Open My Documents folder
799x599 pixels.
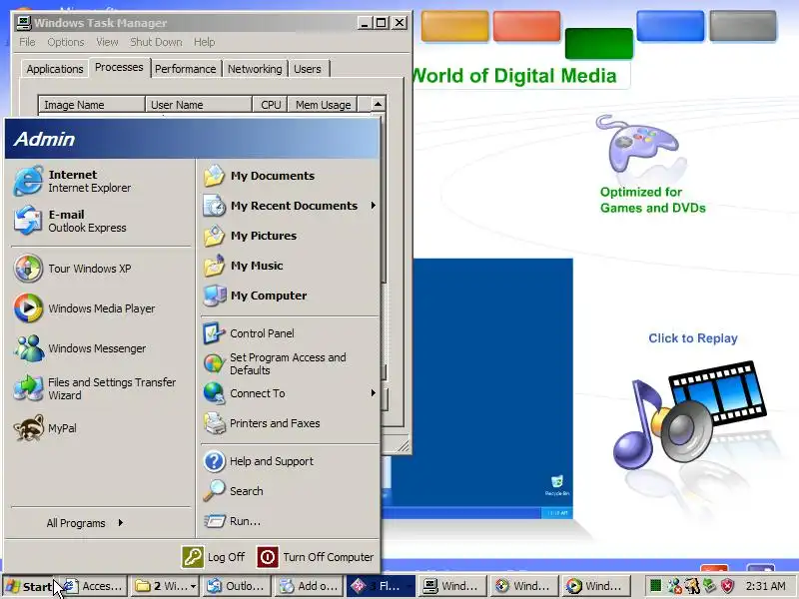click(x=290, y=176)
